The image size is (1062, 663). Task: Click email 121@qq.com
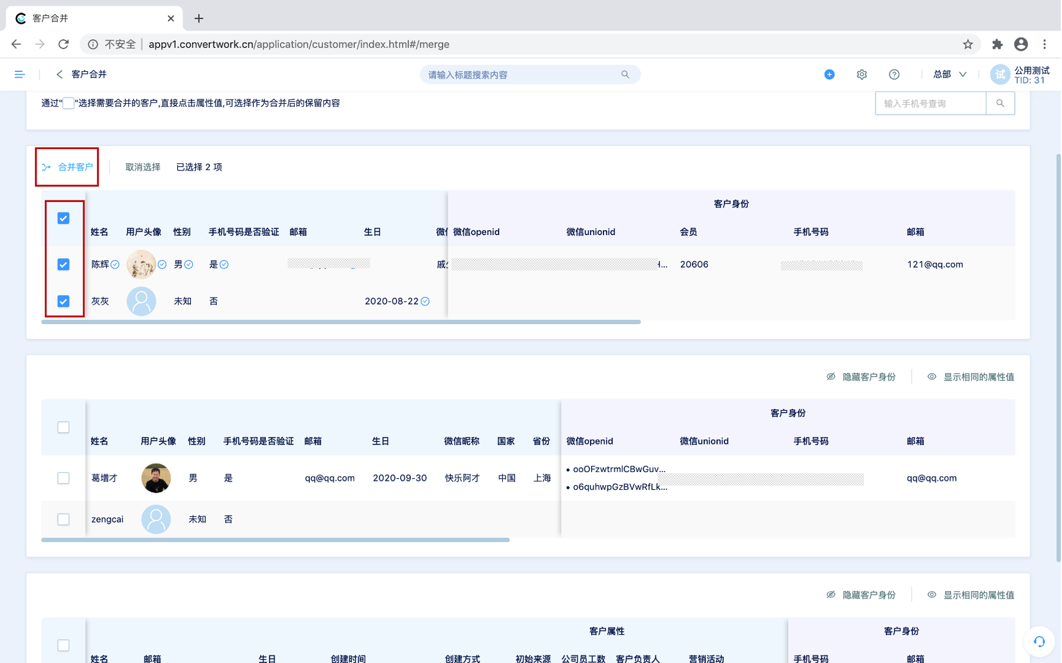click(x=936, y=265)
